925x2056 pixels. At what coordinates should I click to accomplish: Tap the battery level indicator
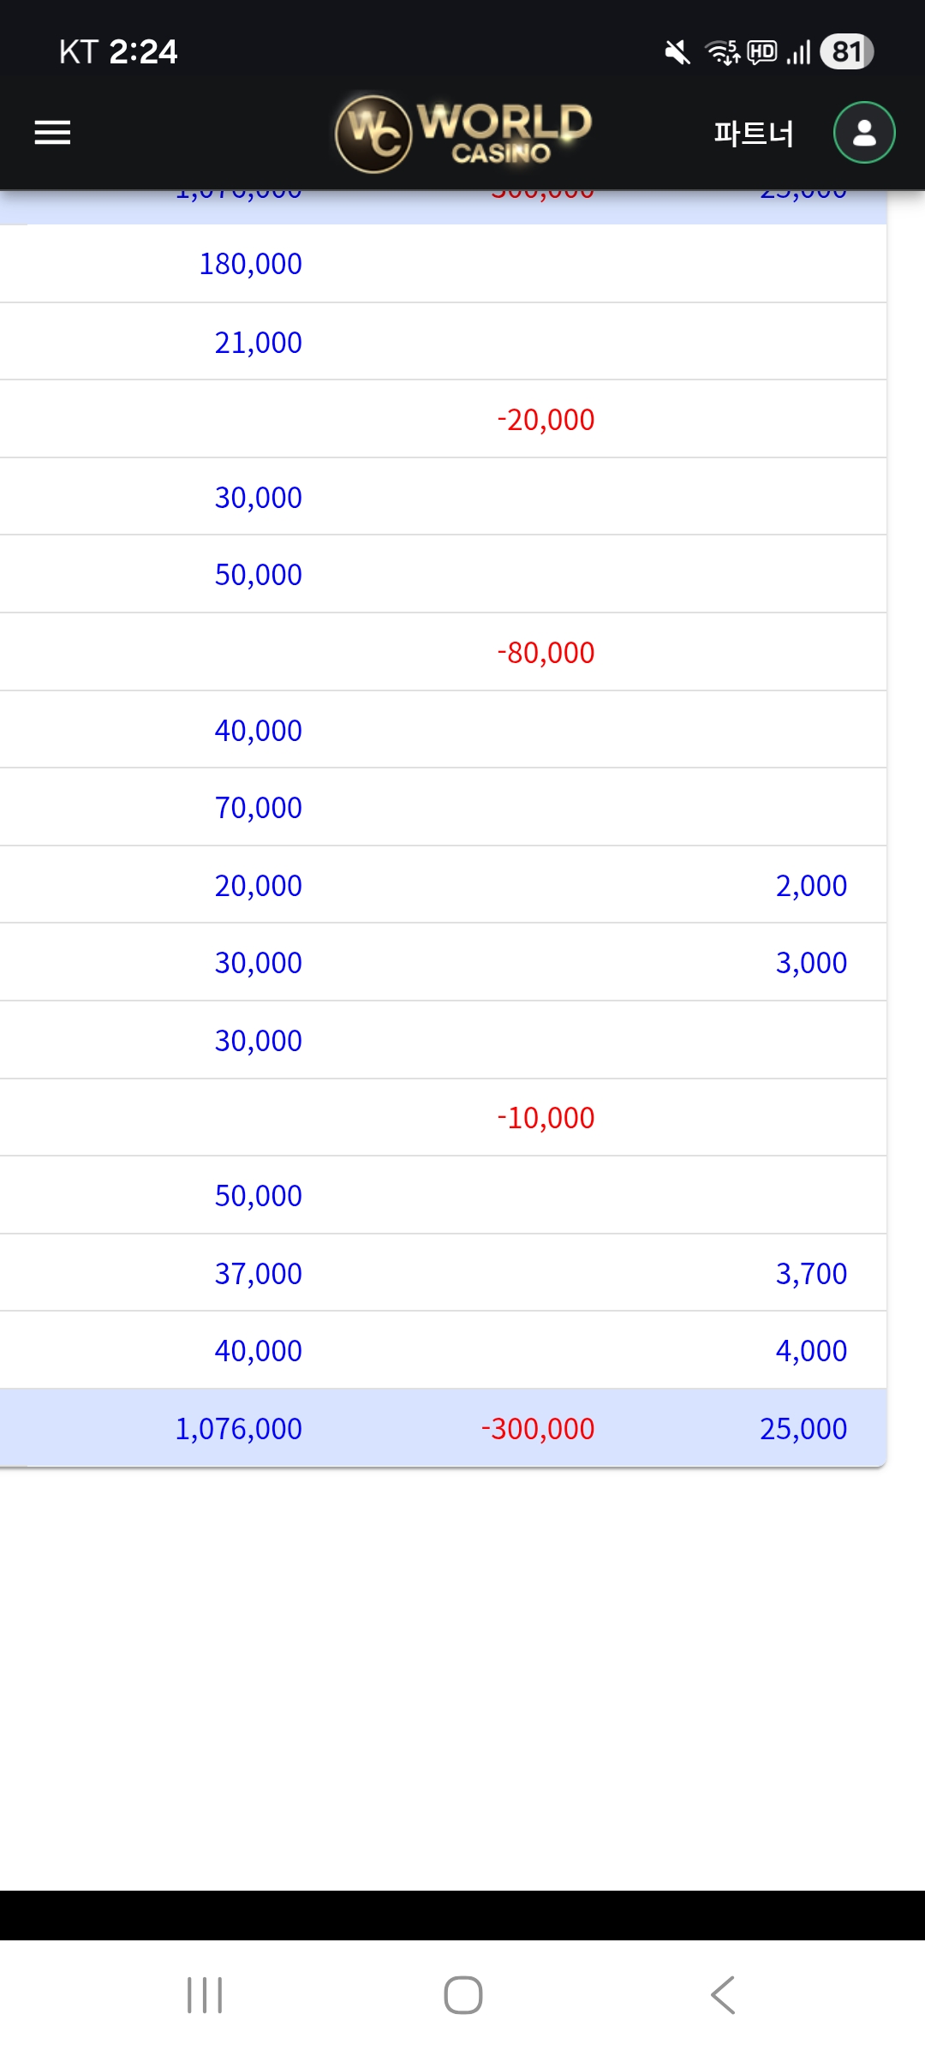846,52
